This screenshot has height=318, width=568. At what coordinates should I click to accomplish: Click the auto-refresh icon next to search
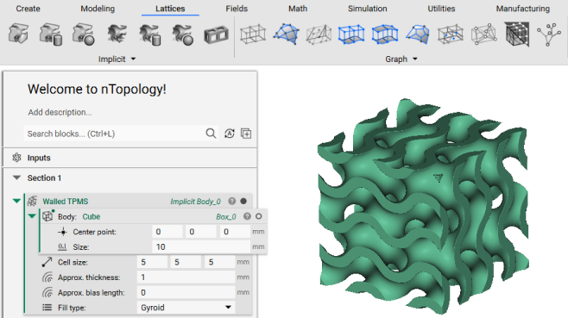[x=230, y=134]
